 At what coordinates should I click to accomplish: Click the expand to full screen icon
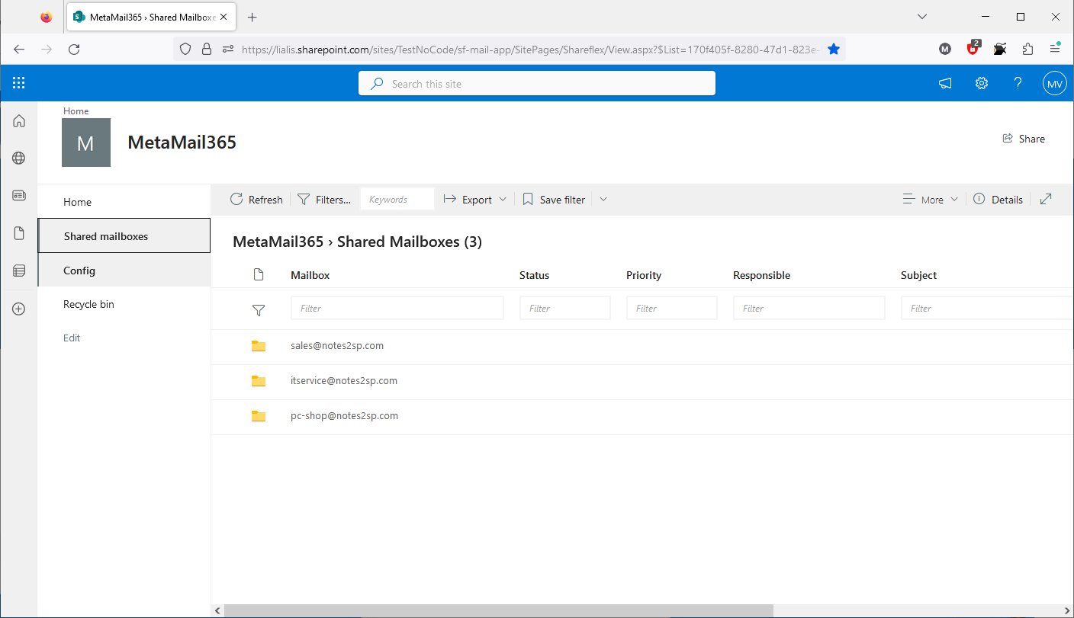1047,199
